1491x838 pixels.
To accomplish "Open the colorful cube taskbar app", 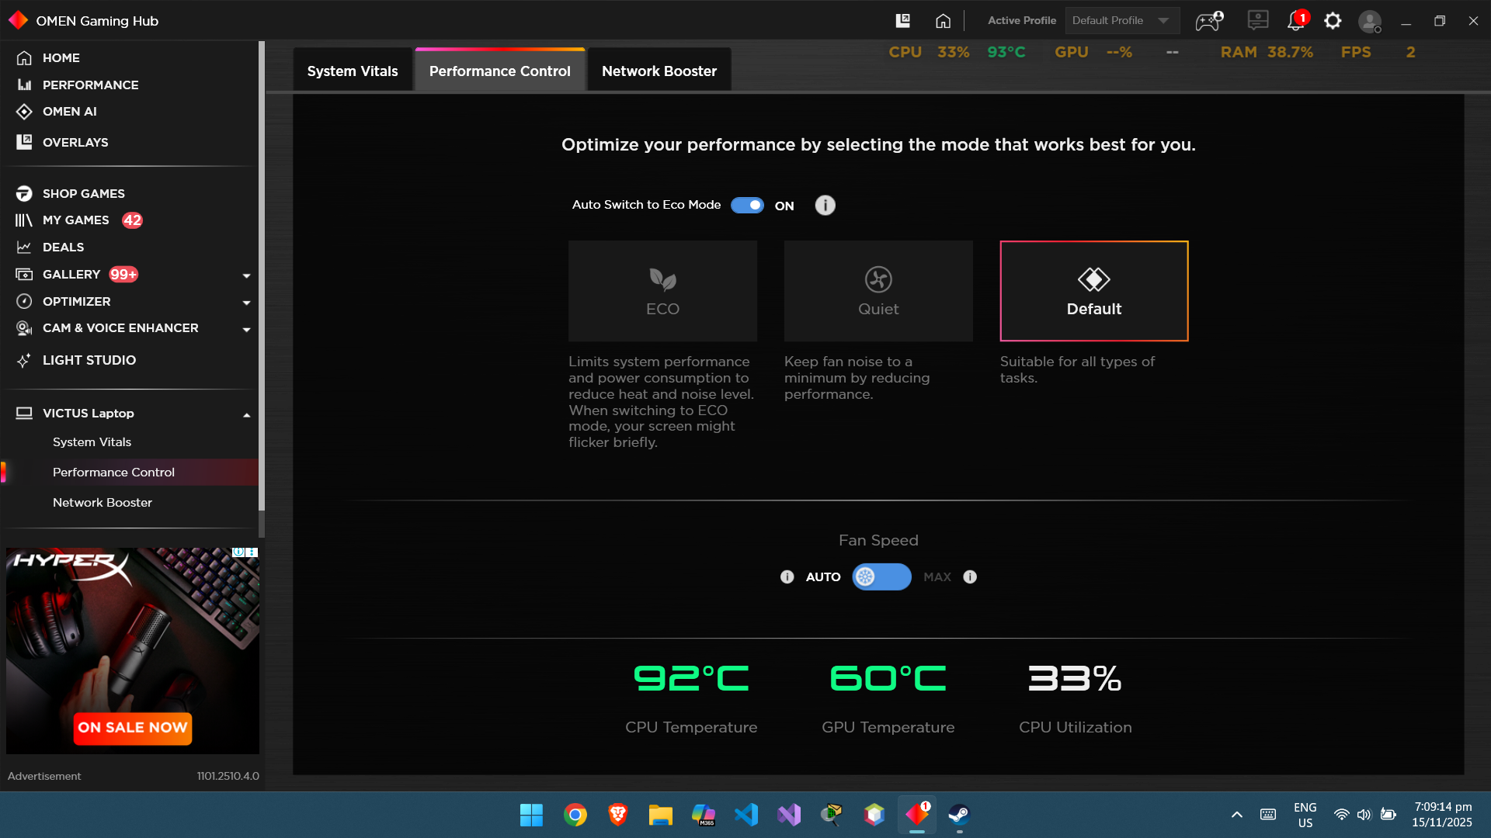I will point(874,815).
